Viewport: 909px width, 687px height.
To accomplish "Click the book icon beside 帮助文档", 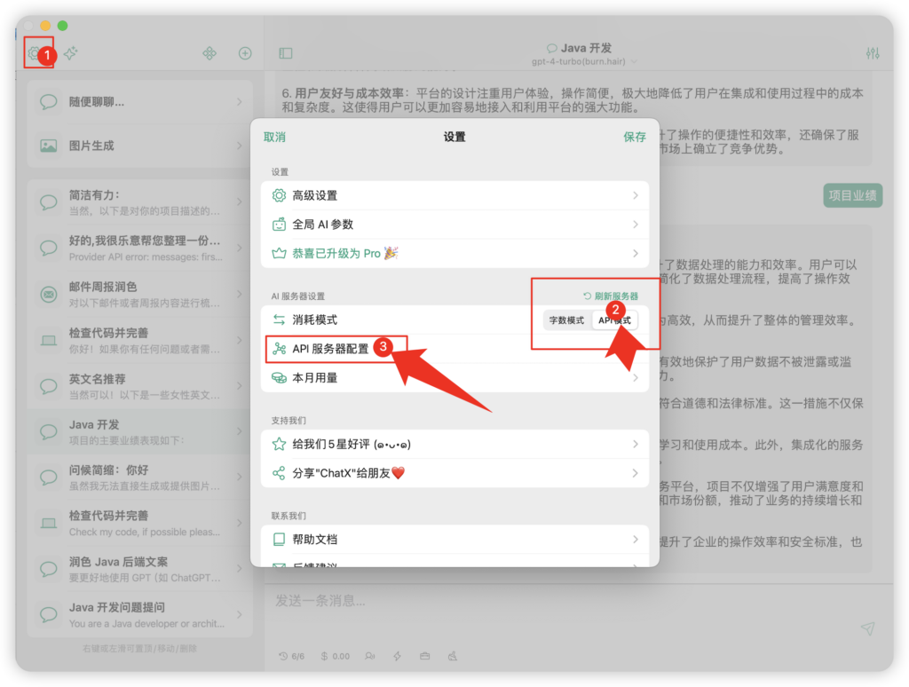I will pos(279,539).
